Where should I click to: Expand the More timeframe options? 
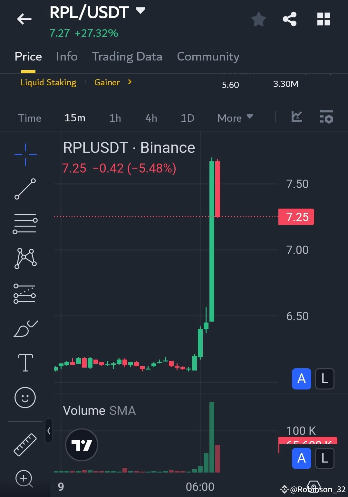(234, 118)
